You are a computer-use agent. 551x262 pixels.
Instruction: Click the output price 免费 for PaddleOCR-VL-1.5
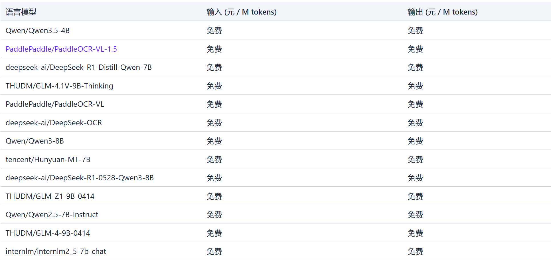tap(415, 49)
